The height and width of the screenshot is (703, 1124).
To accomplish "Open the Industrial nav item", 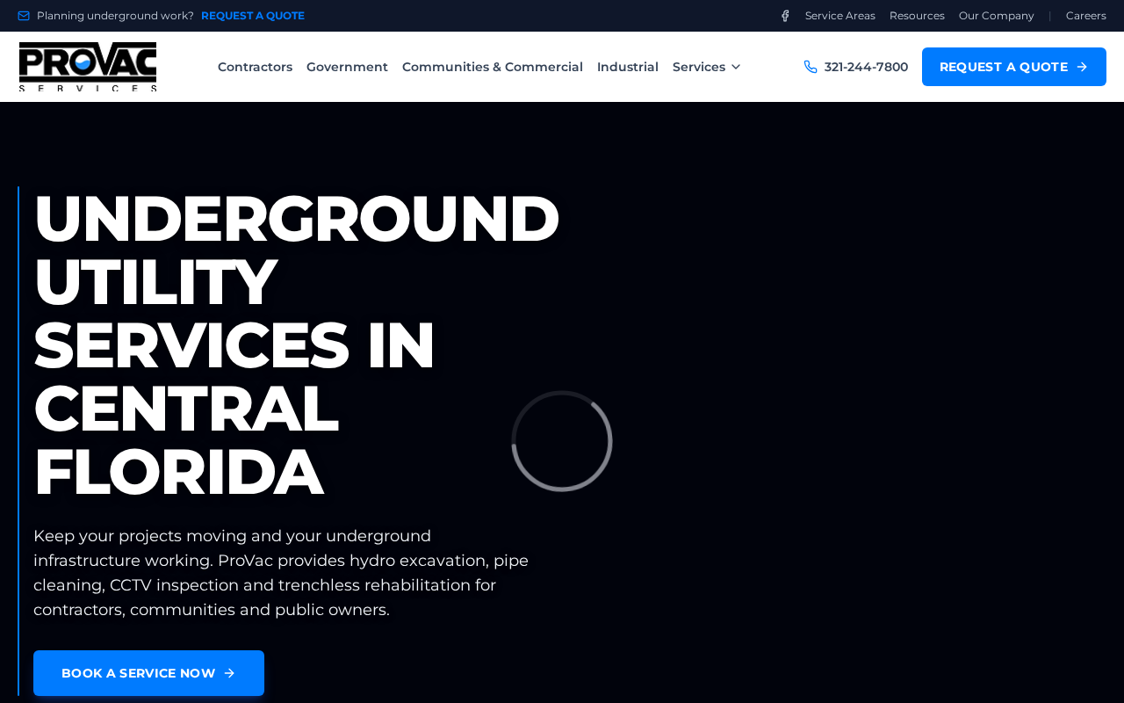I will pos(628,67).
